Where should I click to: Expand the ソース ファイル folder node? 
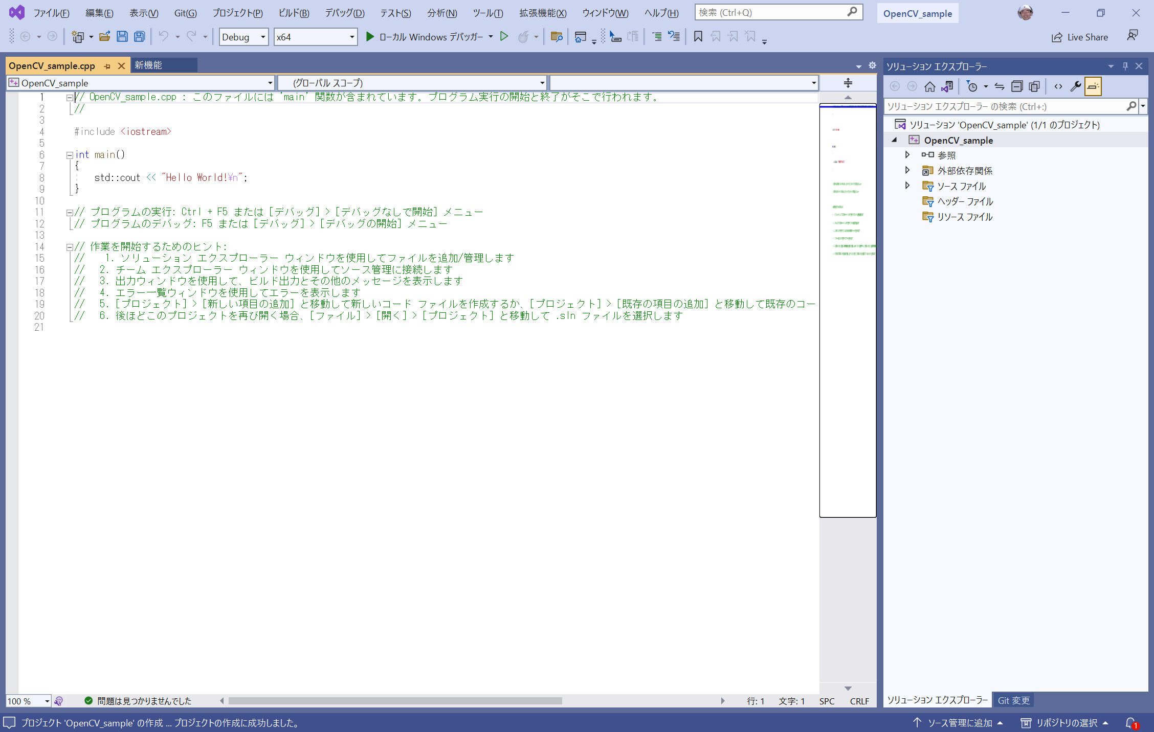[907, 186]
